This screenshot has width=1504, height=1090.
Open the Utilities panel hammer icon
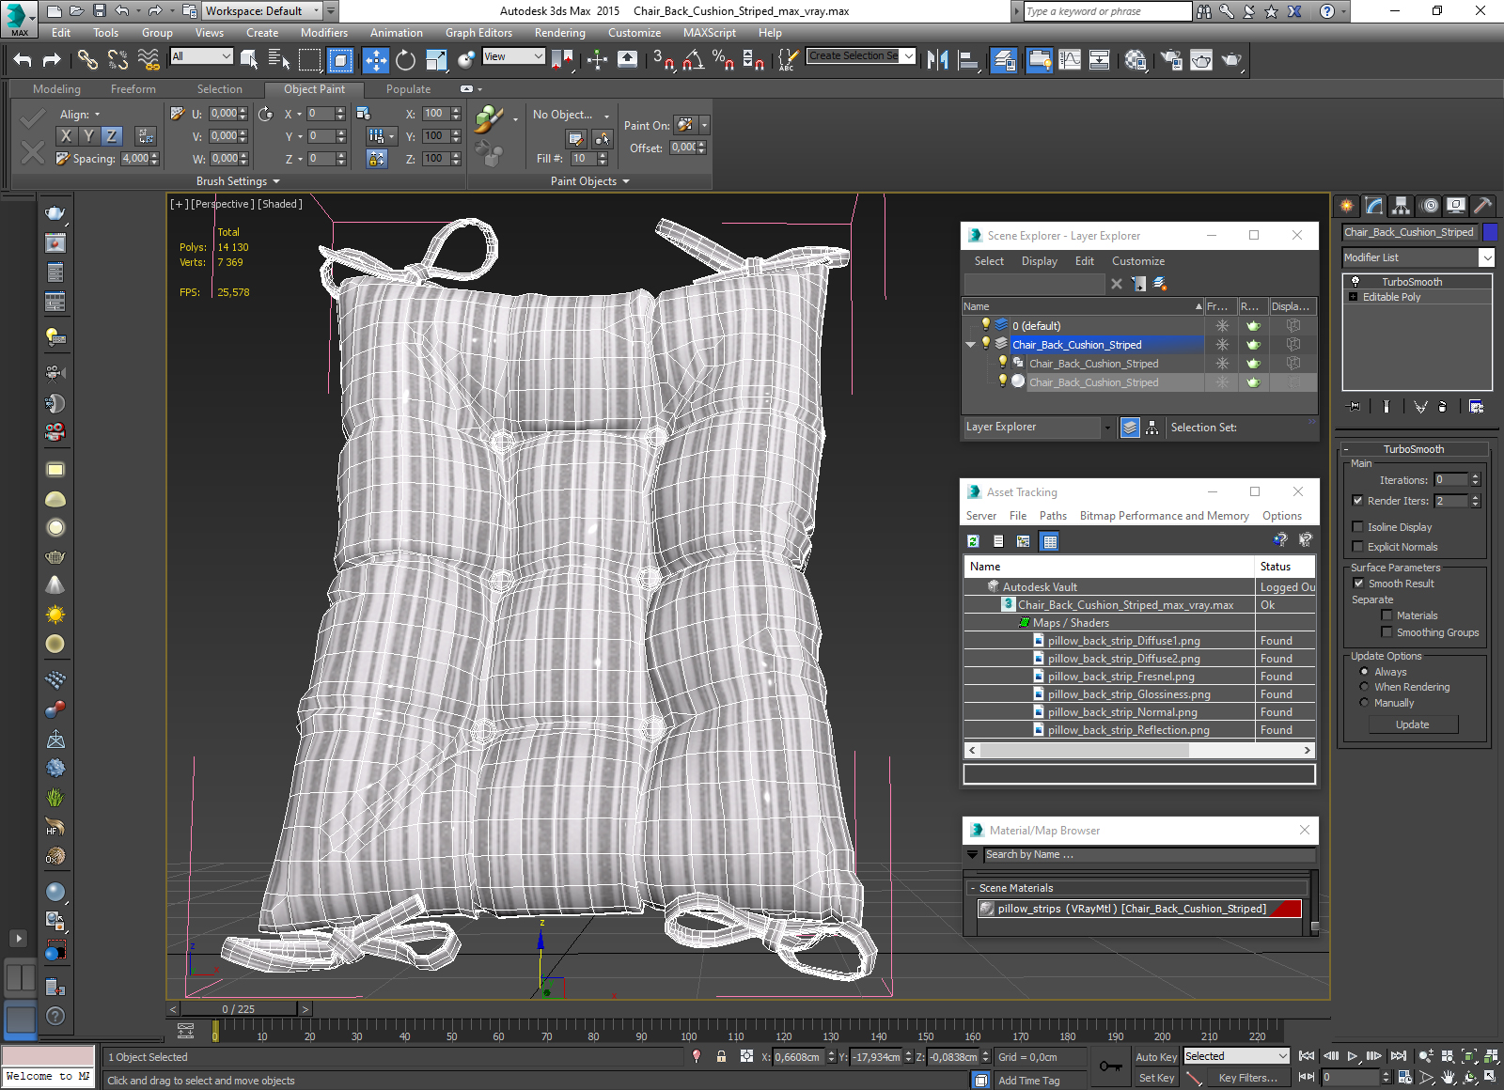point(1482,205)
